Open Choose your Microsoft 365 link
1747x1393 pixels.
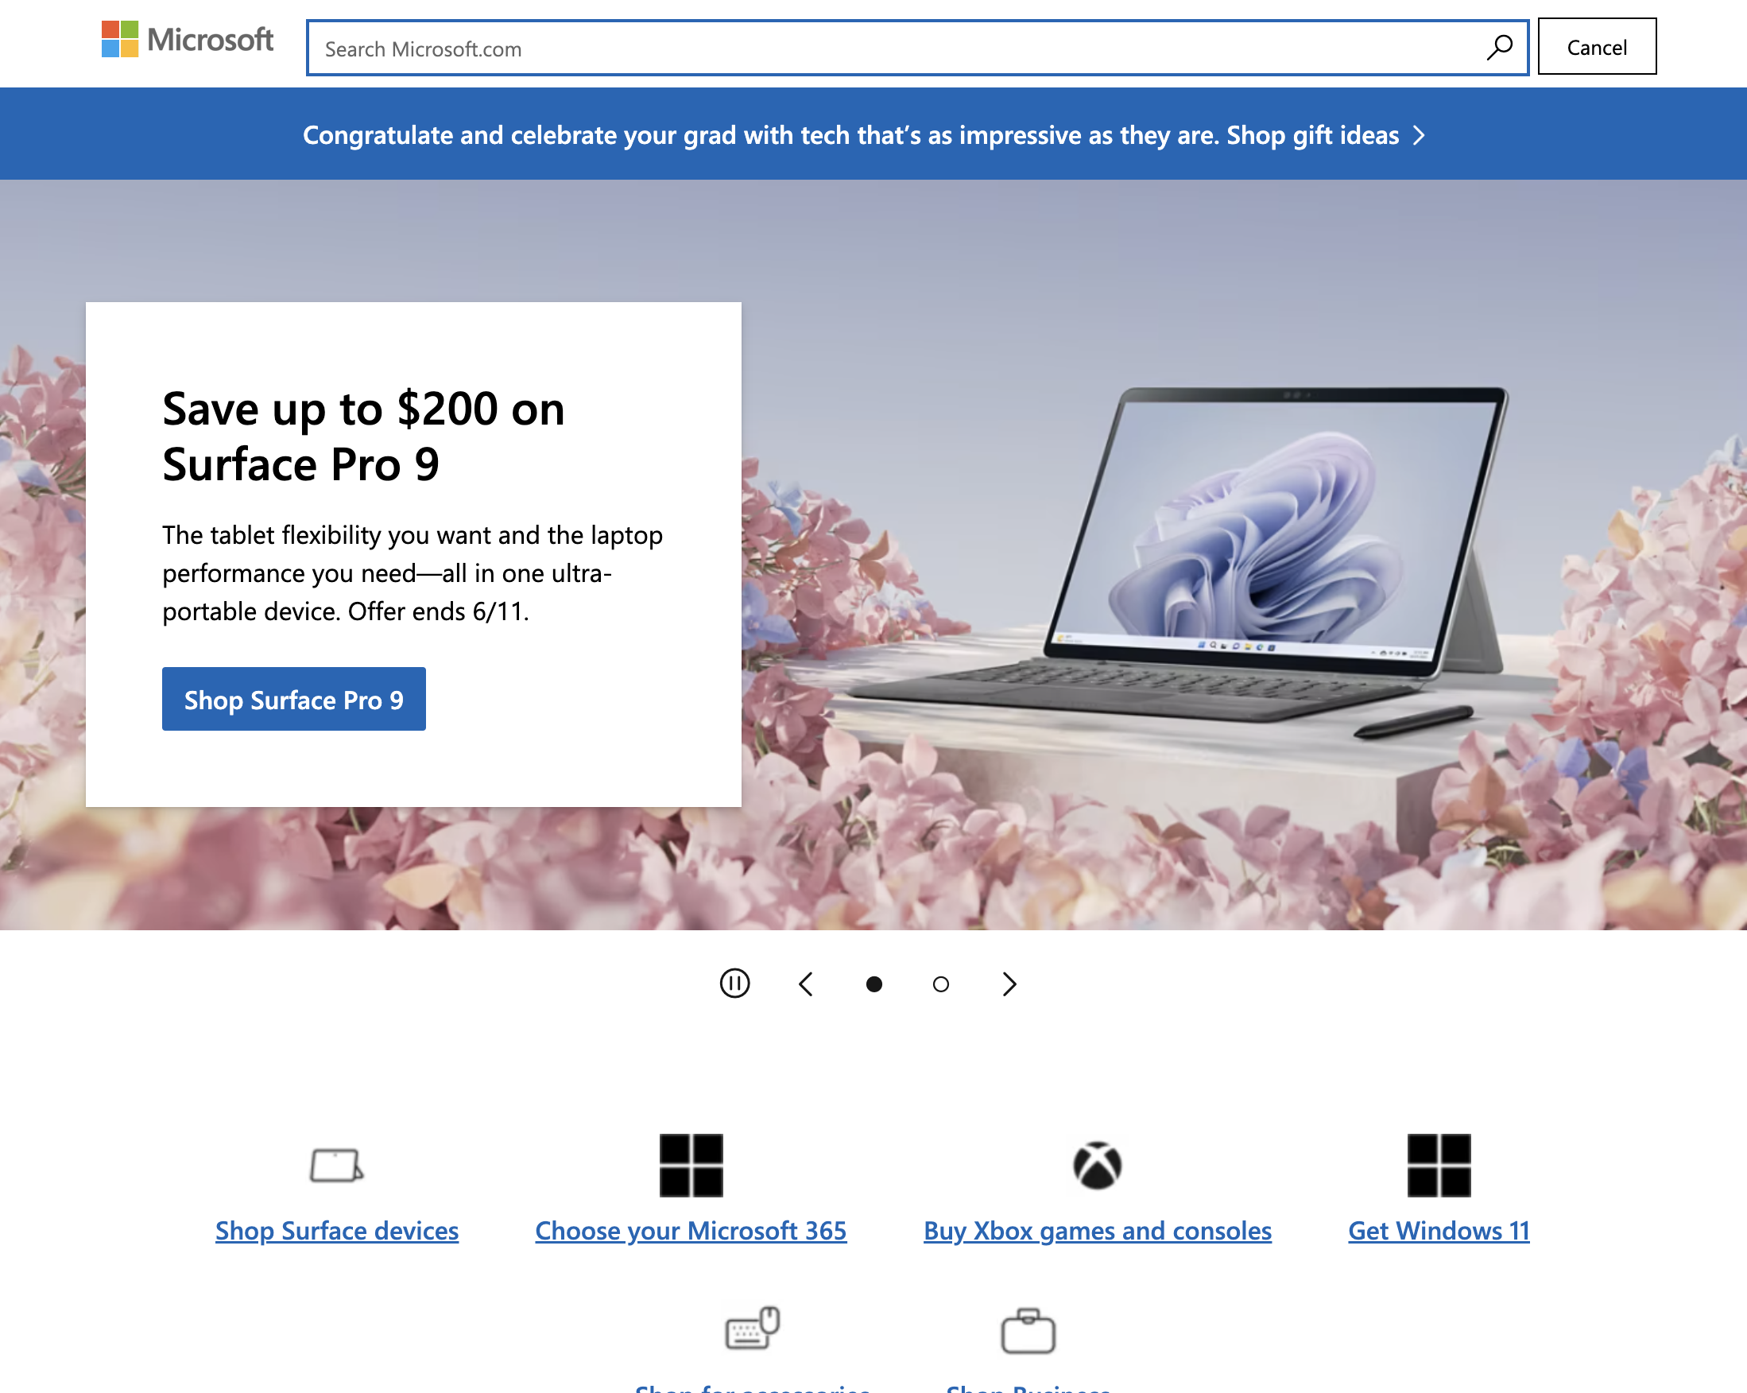691,1230
